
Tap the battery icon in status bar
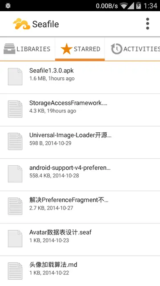138,6
